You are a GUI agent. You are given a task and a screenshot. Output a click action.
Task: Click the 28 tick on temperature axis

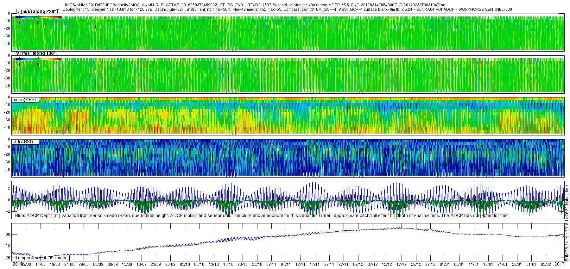point(8,246)
